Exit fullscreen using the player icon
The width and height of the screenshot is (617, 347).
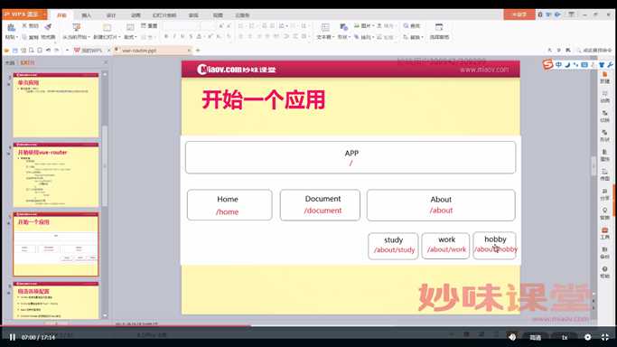tap(605, 337)
